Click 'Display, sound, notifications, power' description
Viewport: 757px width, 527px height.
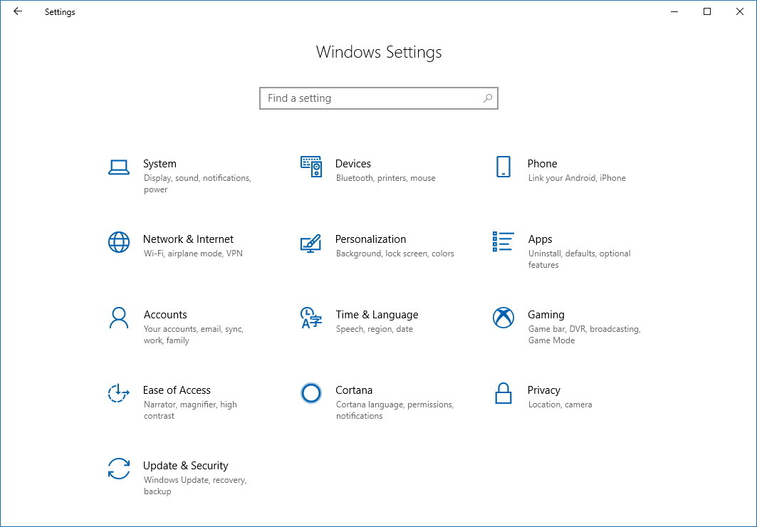pos(197,184)
